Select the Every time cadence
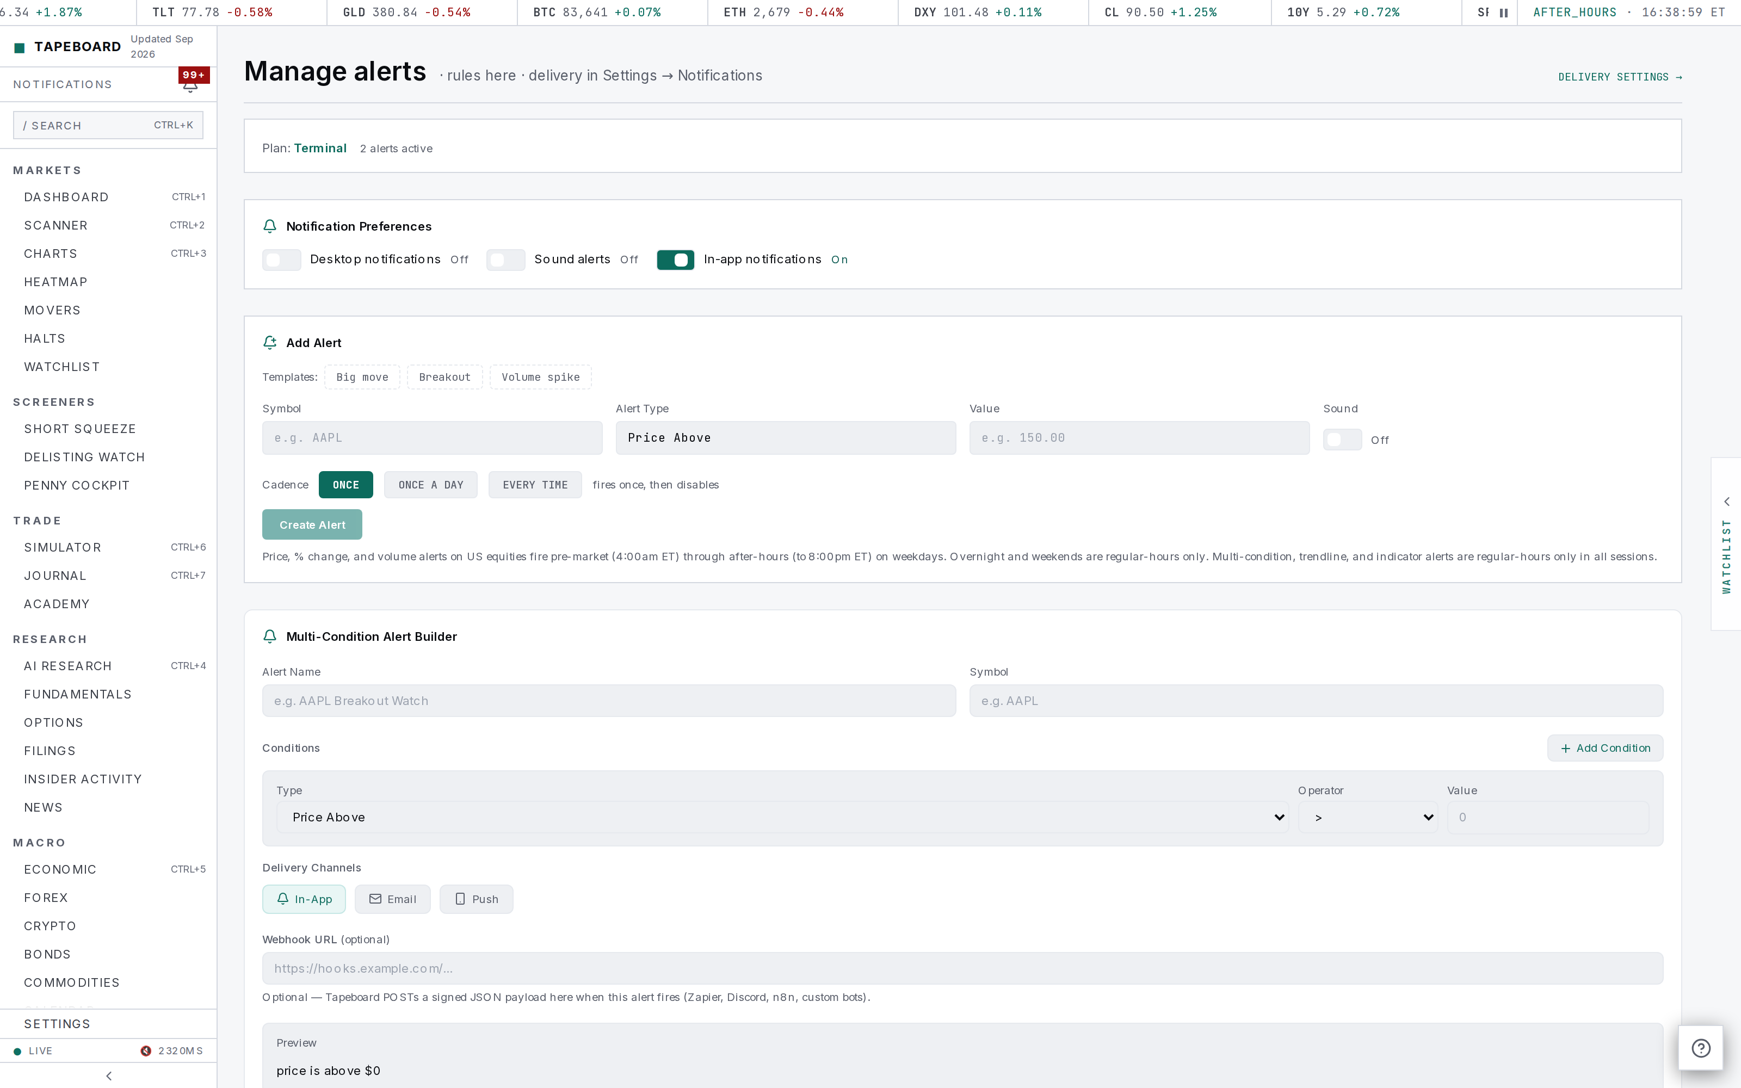Screen dimensions: 1741x1088 point(535,485)
